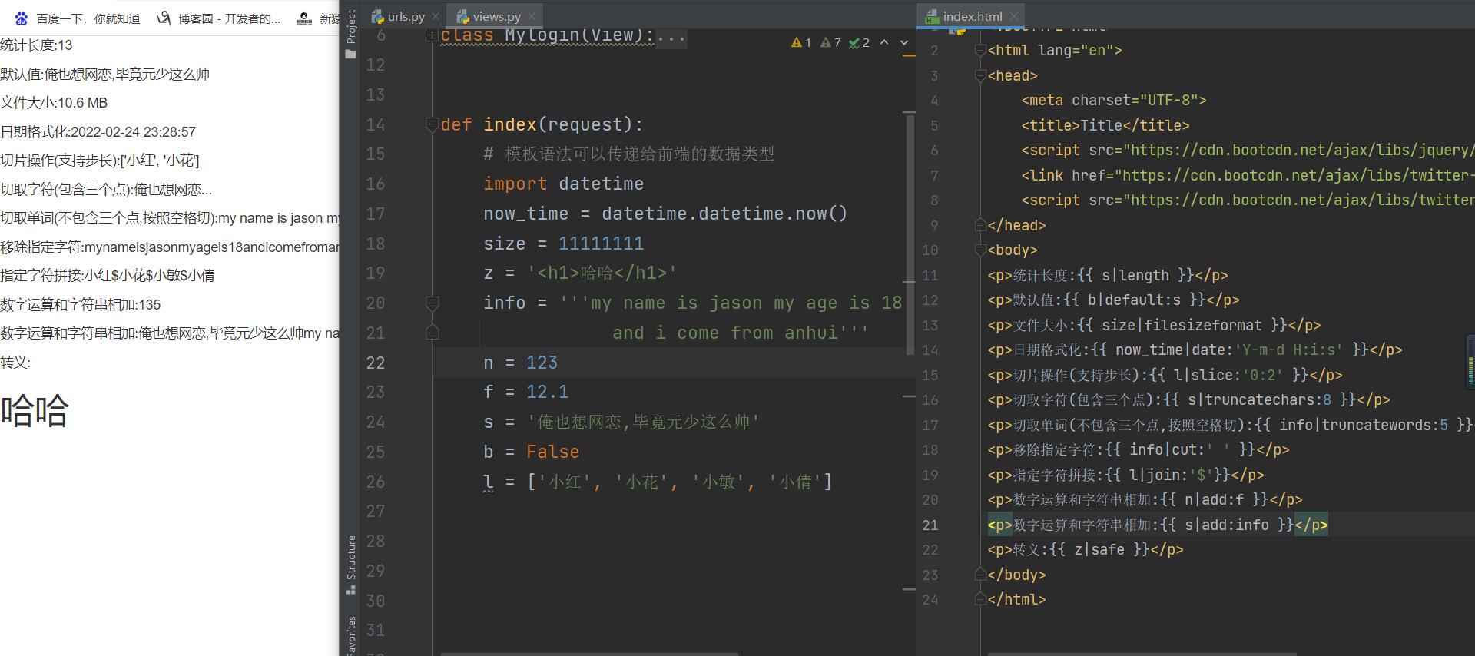The height and width of the screenshot is (656, 1475).
Task: Open the Favorites tool window
Action: click(350, 636)
